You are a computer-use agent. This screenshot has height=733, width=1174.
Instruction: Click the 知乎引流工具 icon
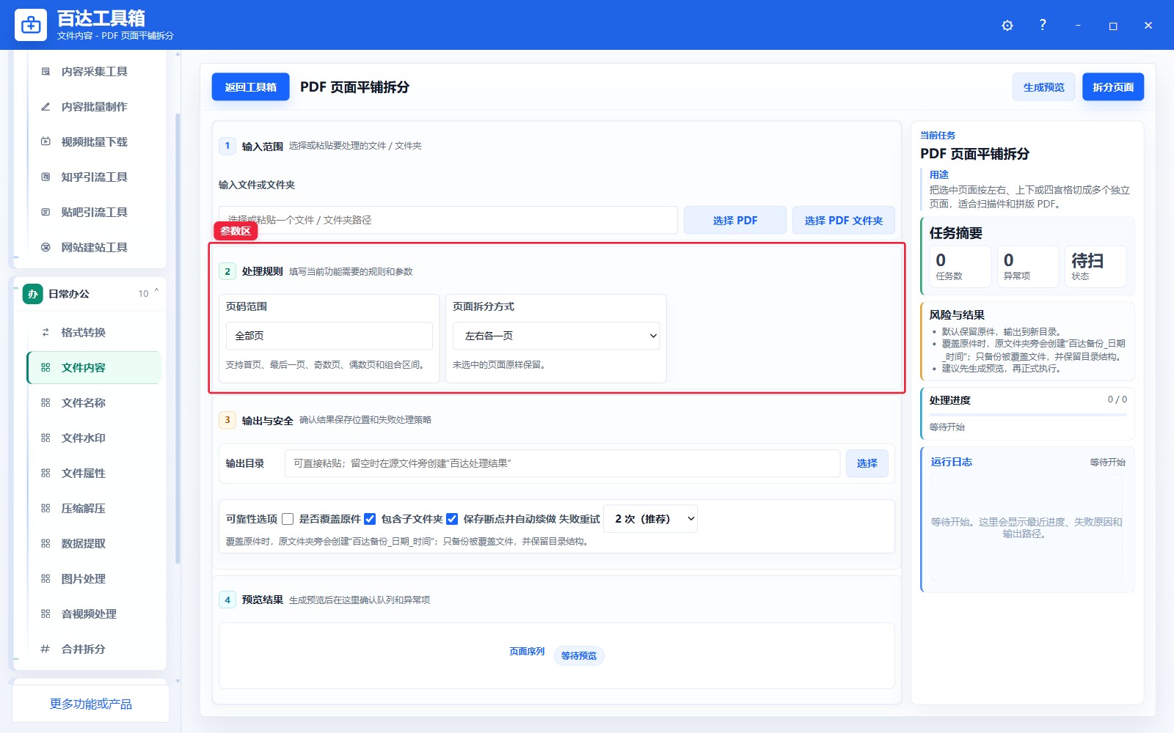[x=45, y=177]
